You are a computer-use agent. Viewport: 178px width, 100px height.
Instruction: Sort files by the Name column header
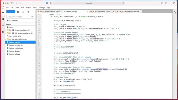9,24
